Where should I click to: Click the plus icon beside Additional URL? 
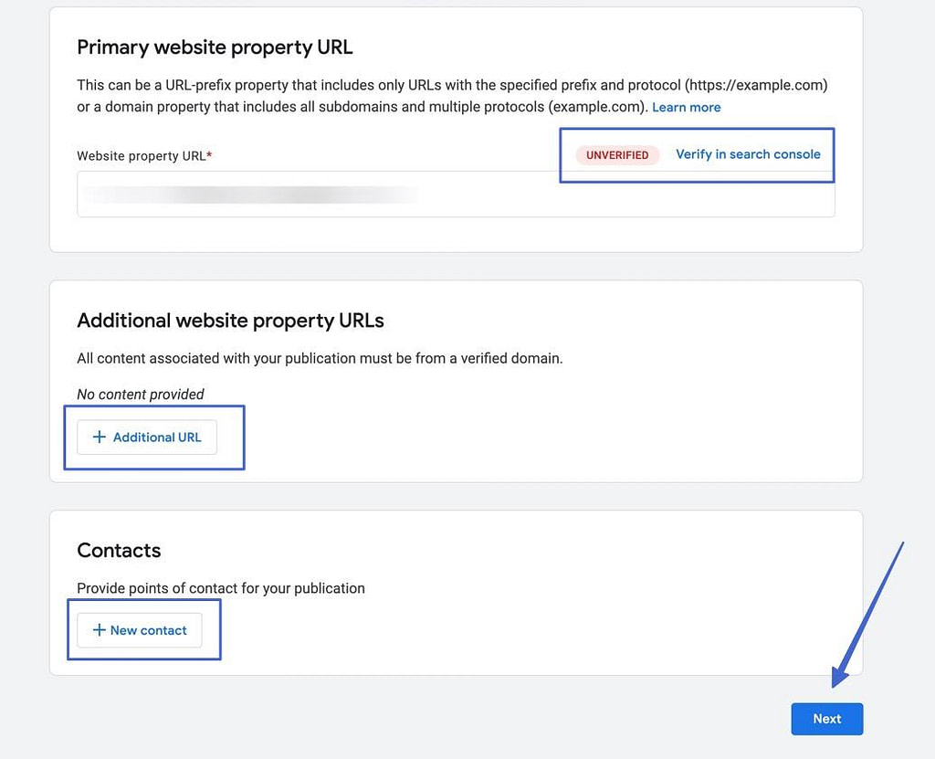point(100,437)
